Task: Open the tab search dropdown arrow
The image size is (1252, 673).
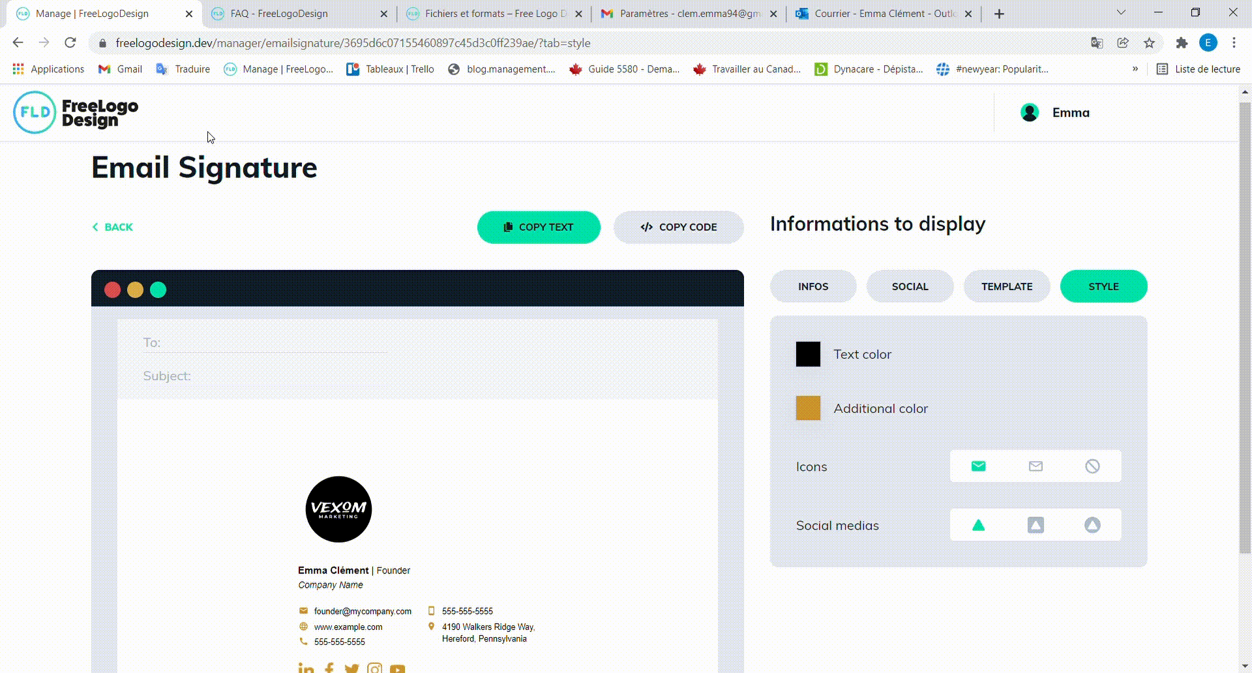Action: point(1121,12)
